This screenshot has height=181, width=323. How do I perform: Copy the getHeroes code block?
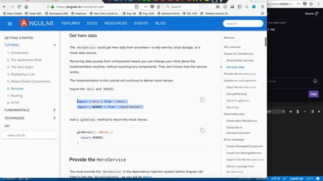tap(202, 130)
